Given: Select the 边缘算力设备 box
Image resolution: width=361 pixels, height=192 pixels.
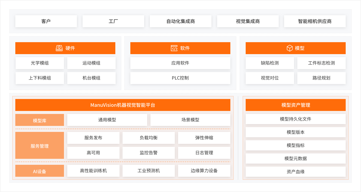Looking at the screenshot, I should [x=204, y=171].
